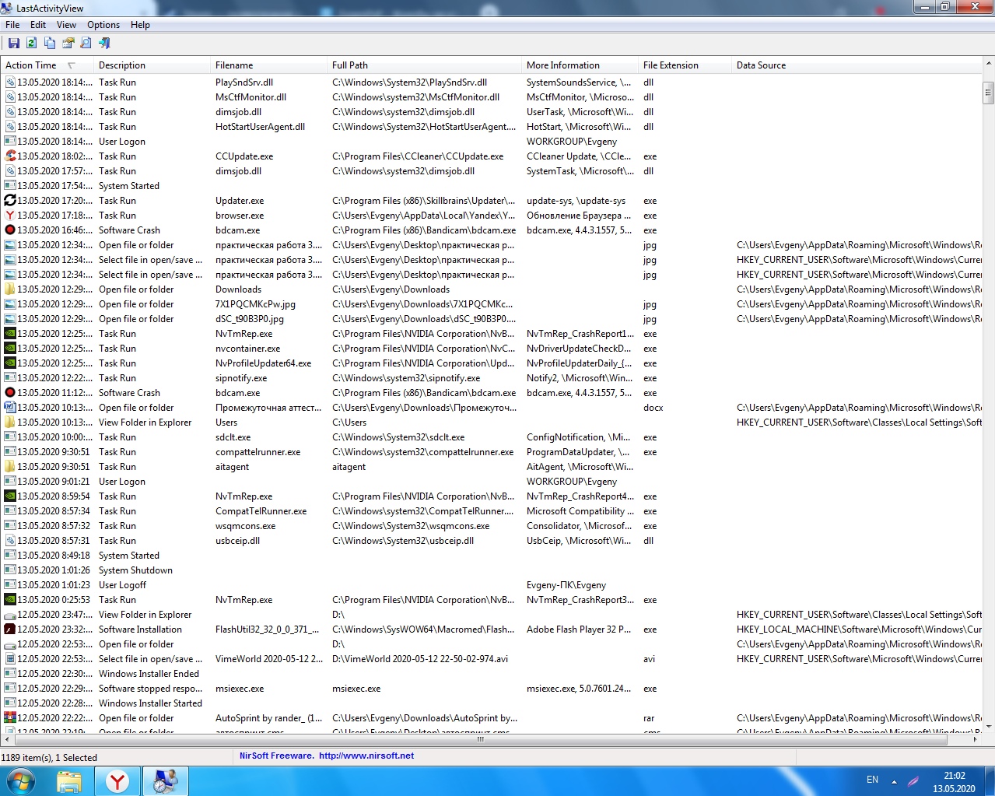Click the Word document icon in the docx row
The image size is (995, 796).
[x=10, y=408]
